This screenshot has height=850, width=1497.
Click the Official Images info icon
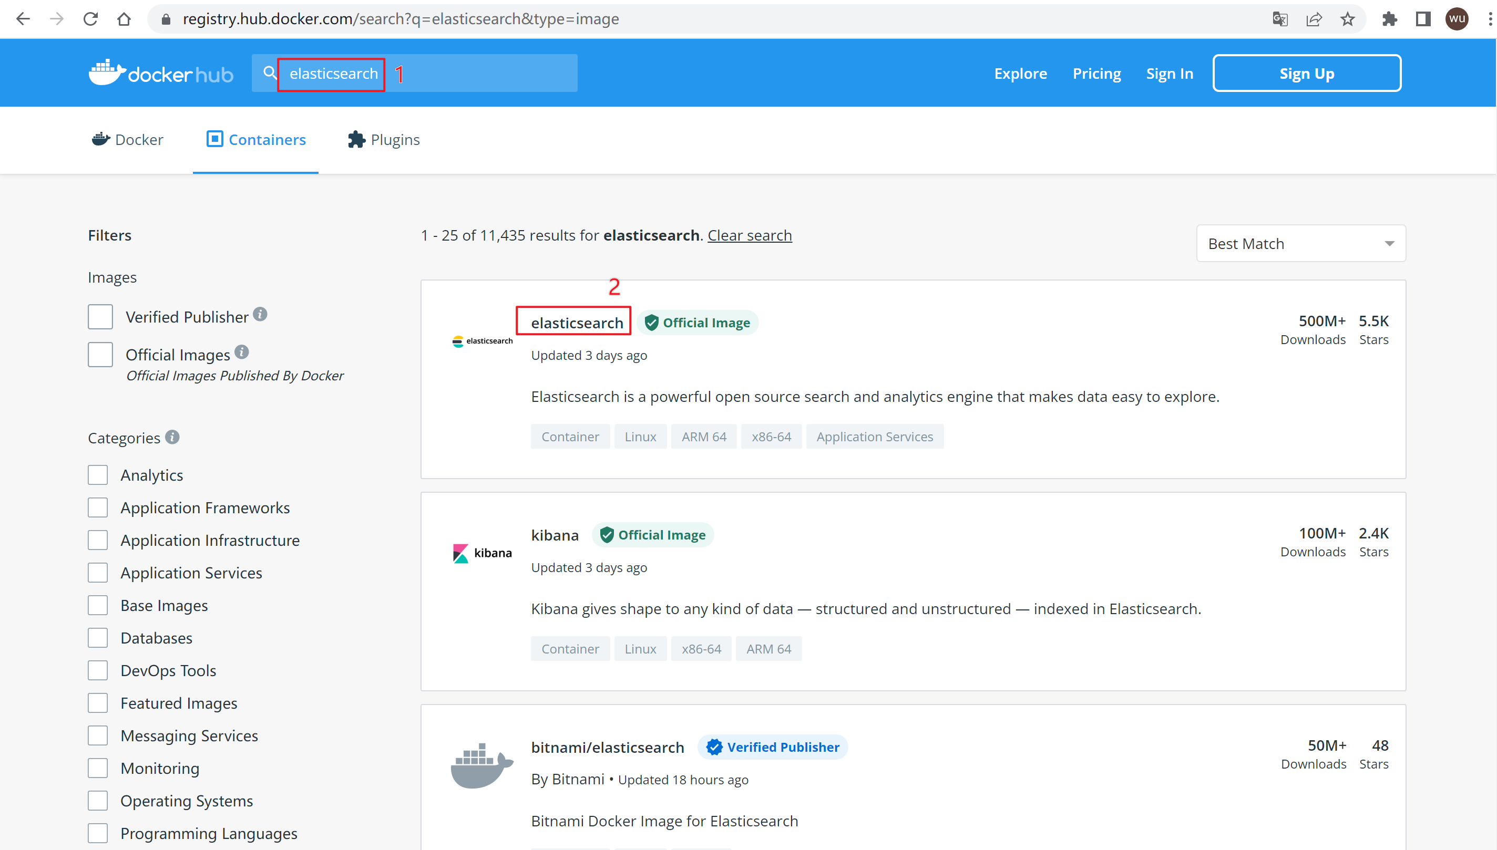[242, 352]
